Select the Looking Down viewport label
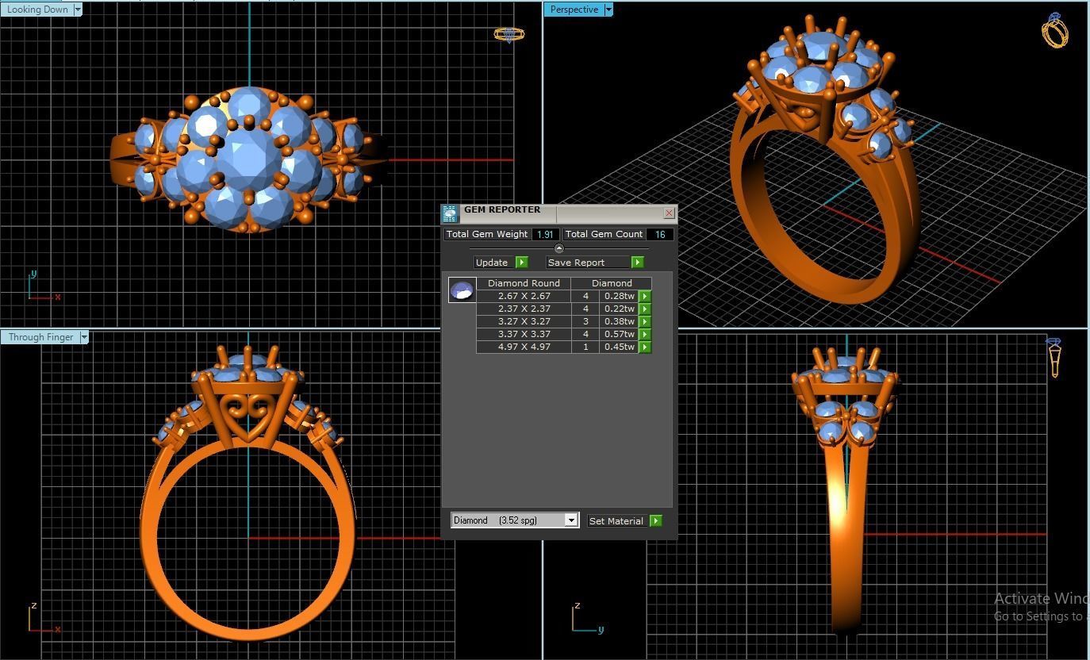The image size is (1090, 660). 36,10
